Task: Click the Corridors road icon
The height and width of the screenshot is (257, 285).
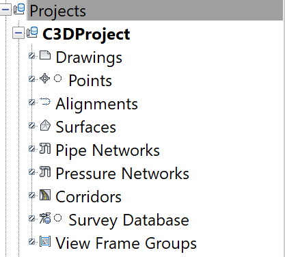Action: (45, 195)
